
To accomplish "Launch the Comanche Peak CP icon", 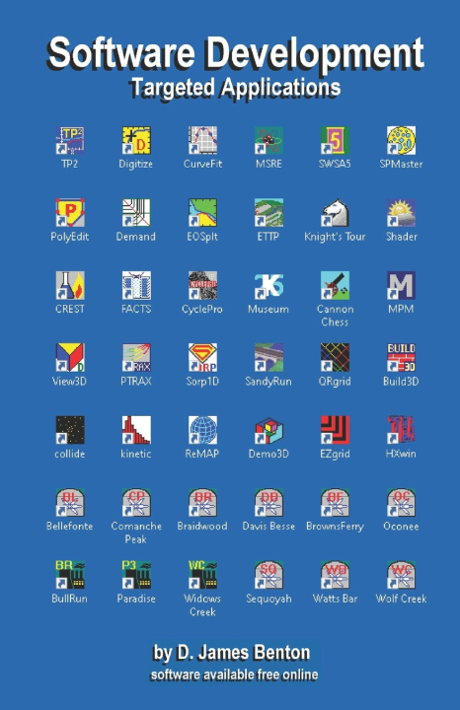I will coord(136,503).
